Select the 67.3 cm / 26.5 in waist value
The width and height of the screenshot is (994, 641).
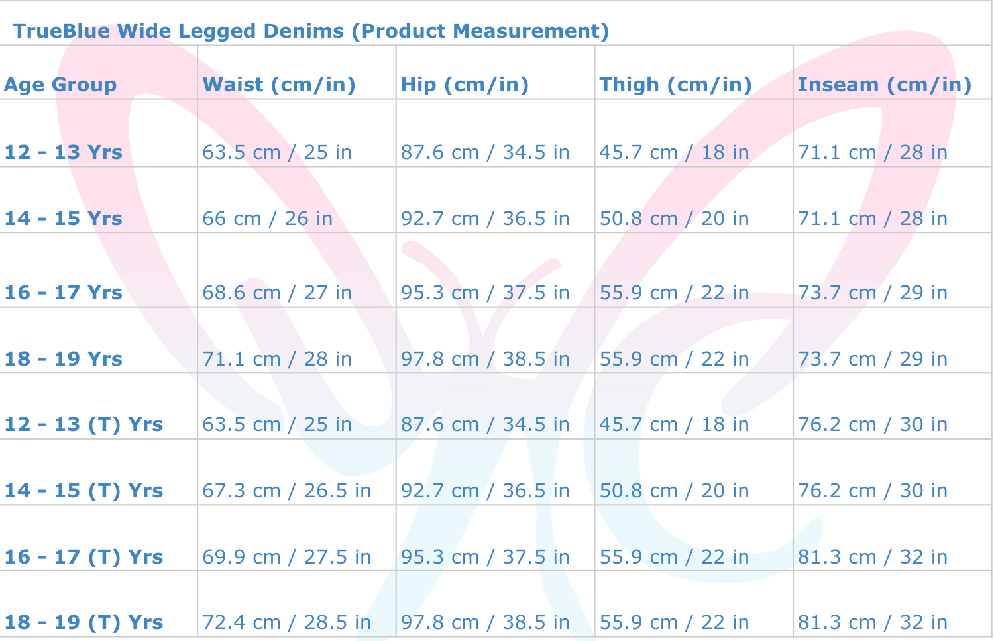tap(286, 491)
